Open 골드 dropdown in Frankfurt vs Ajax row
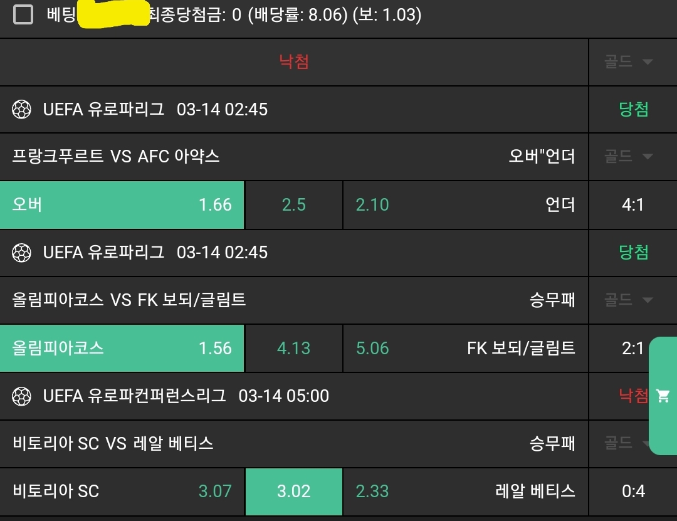The image size is (677, 521). click(629, 156)
